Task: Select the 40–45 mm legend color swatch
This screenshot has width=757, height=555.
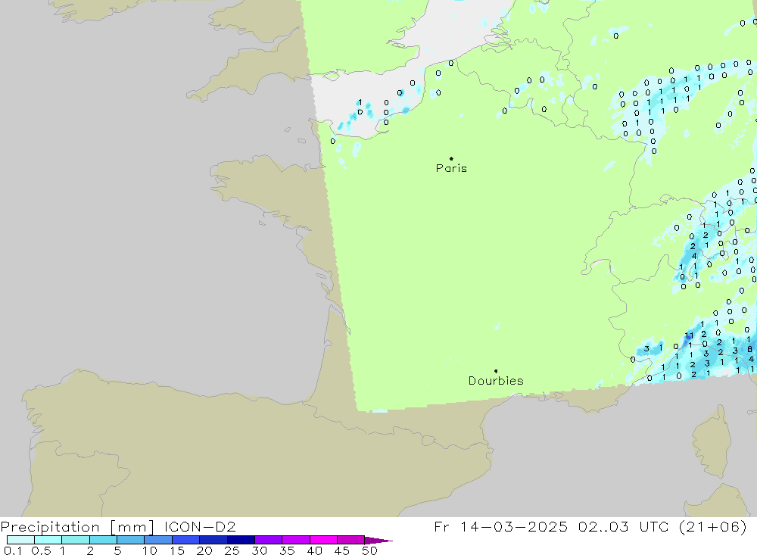Action: (x=323, y=540)
